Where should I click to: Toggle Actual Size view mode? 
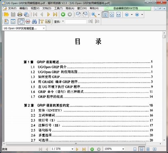click(105, 14)
